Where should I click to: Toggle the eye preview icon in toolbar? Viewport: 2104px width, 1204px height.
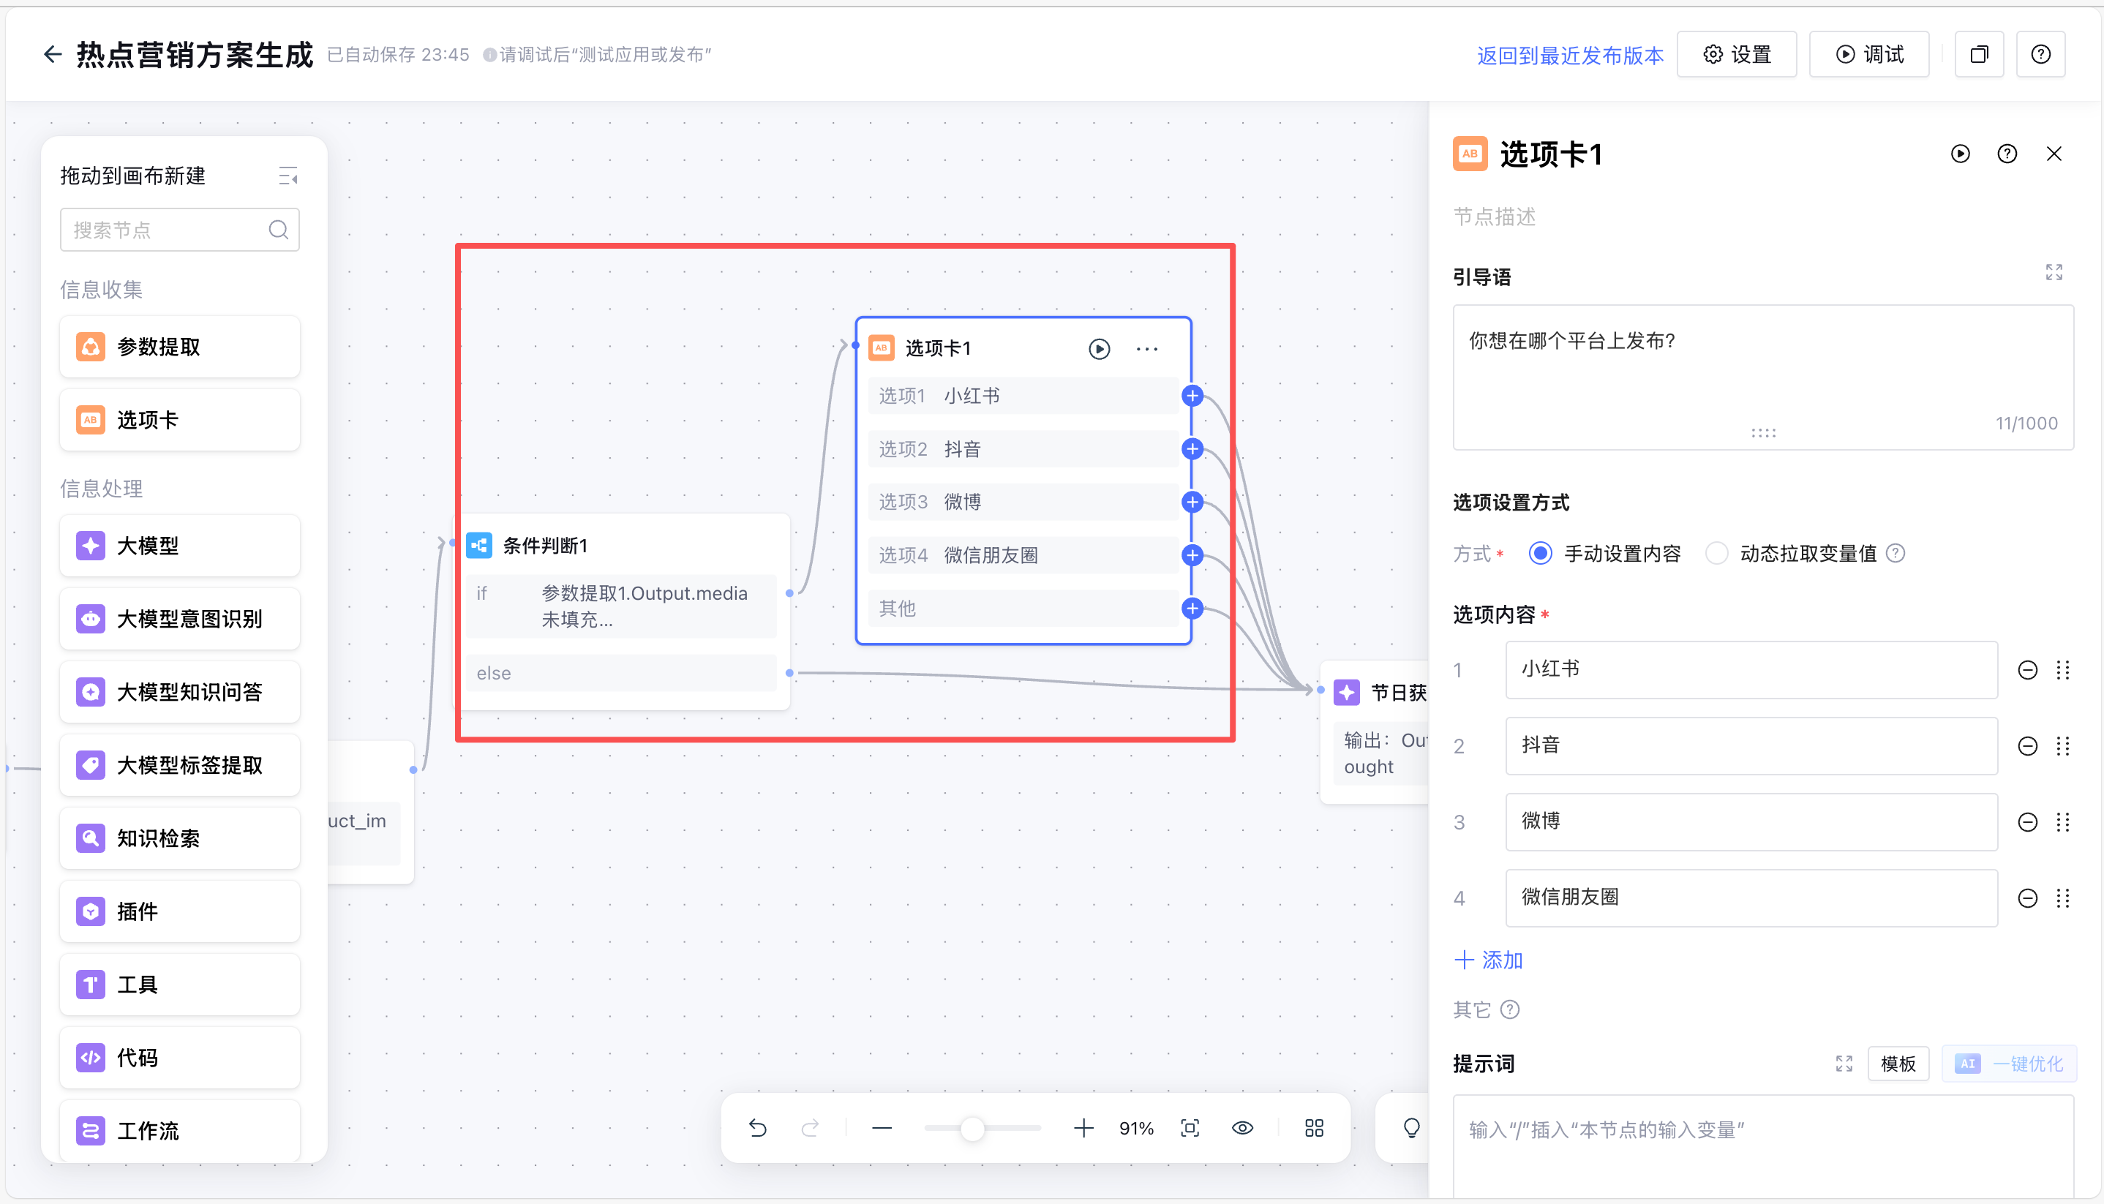[x=1242, y=1128]
